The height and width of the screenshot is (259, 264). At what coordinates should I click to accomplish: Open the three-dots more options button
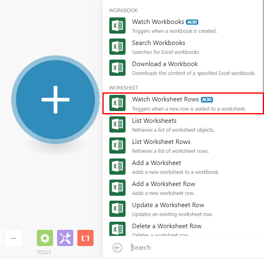pyautogui.click(x=13, y=238)
